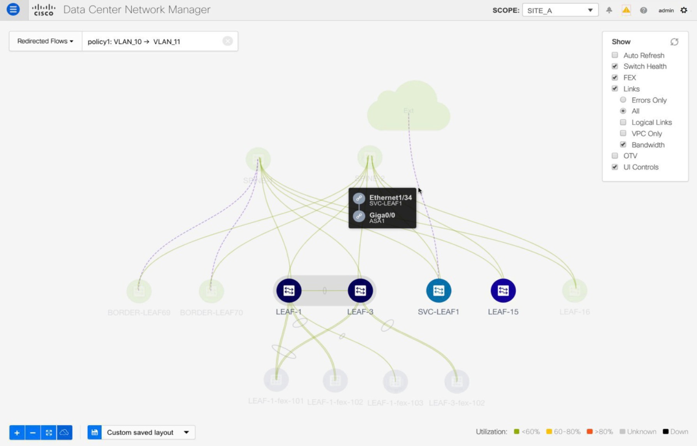Open the Redirected Flows dropdown
Screen dimensions: 697x446
click(x=45, y=41)
